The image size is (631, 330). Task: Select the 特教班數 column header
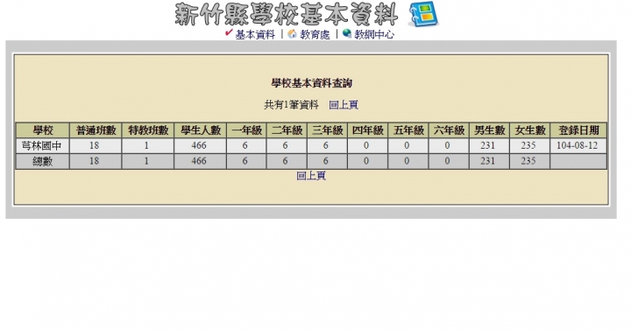148,130
